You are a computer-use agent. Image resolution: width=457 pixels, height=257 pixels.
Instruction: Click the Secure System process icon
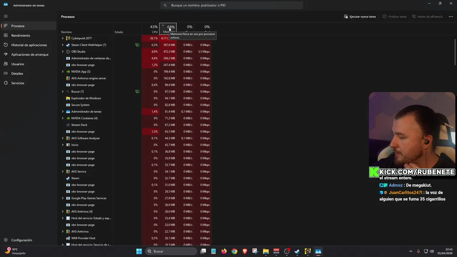point(68,105)
